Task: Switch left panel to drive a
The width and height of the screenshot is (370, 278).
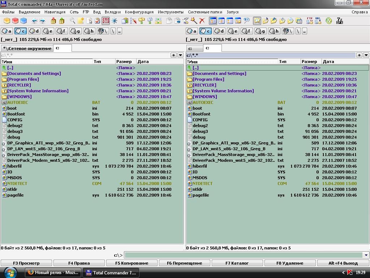Action: point(7,31)
